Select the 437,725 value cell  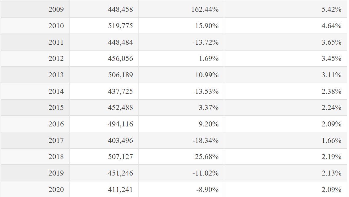point(104,91)
